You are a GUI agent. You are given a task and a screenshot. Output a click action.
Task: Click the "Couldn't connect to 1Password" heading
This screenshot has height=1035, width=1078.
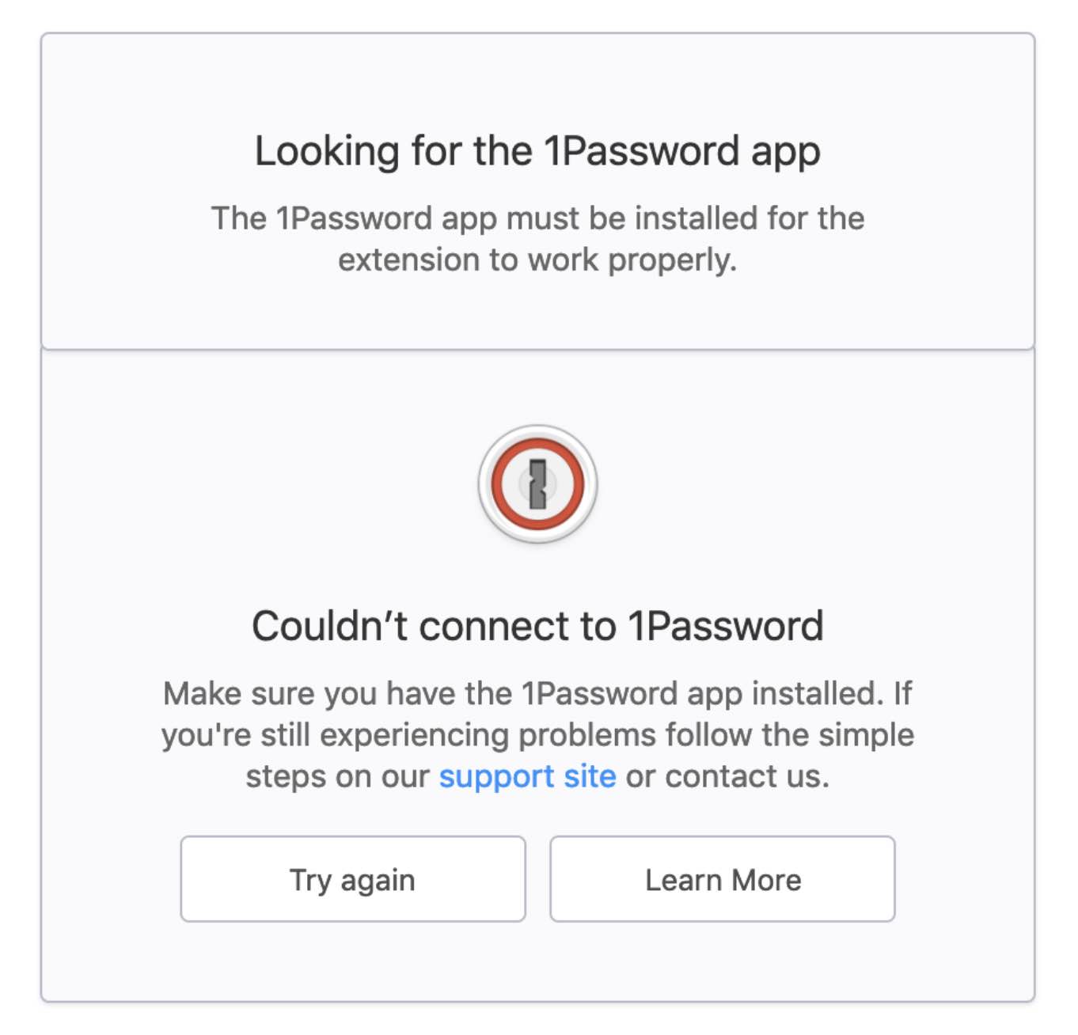pyautogui.click(x=537, y=626)
